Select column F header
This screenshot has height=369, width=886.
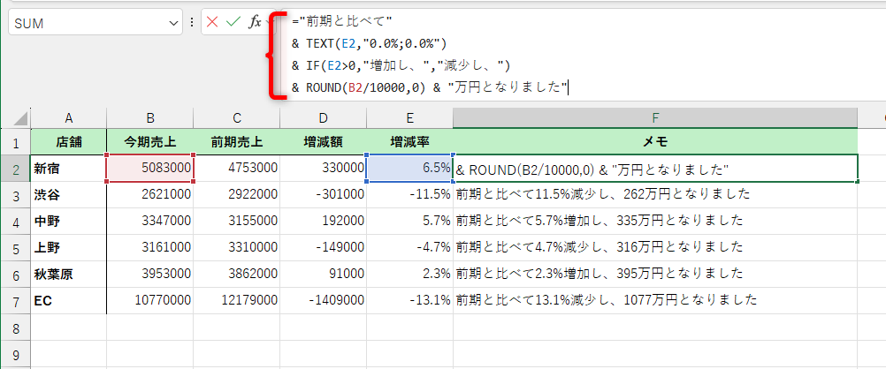tap(655, 118)
